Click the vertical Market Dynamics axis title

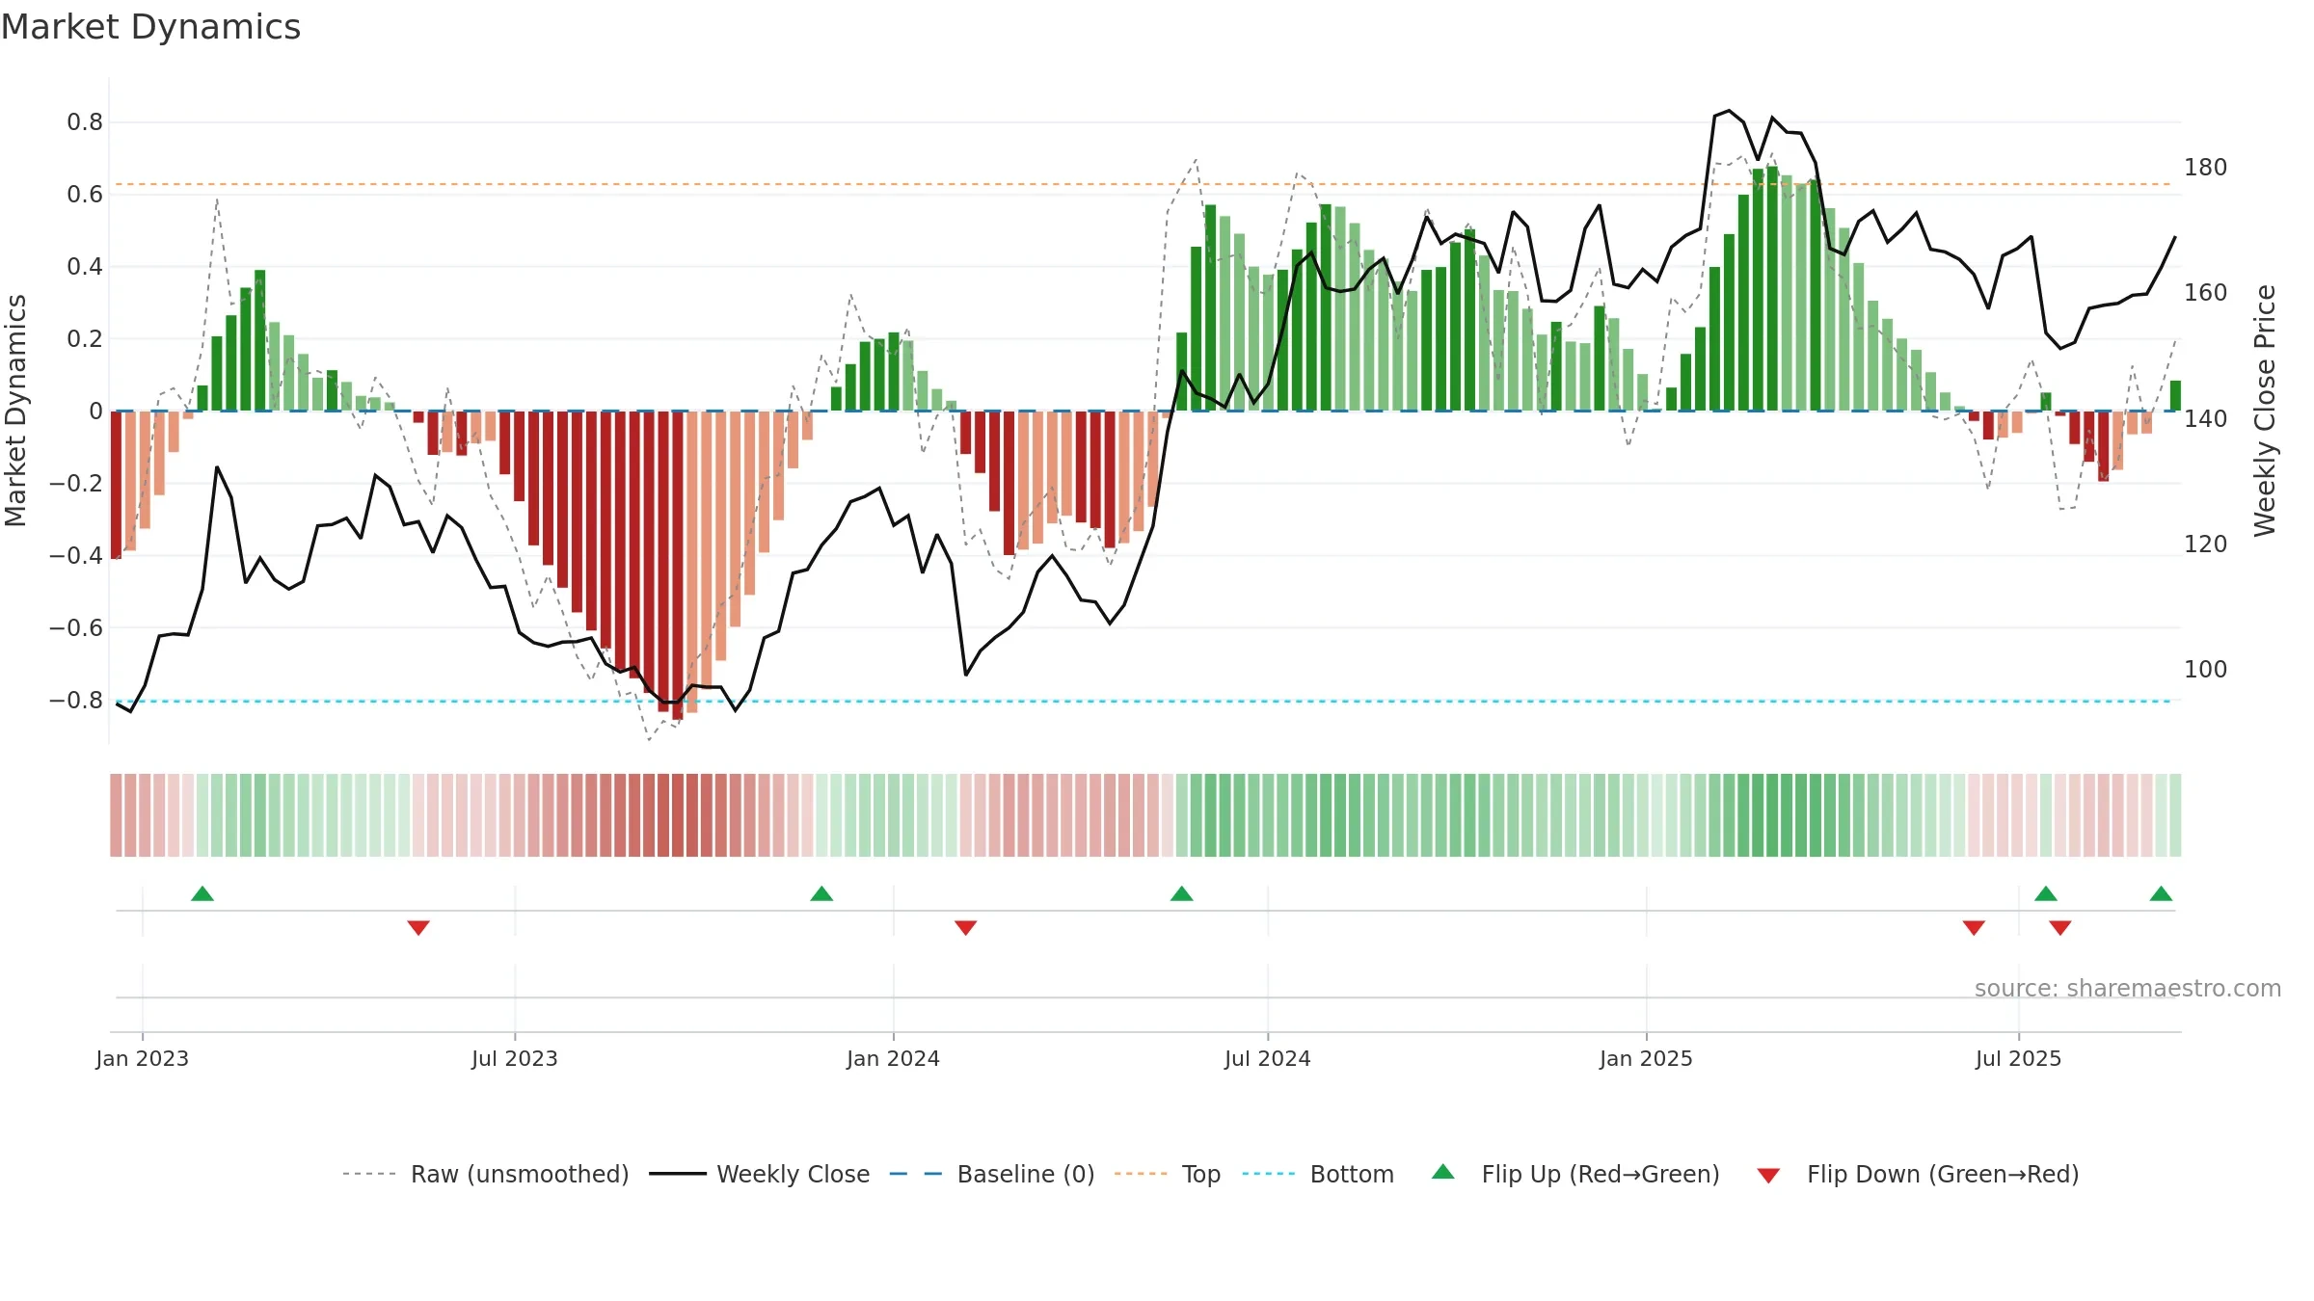tap(15, 411)
